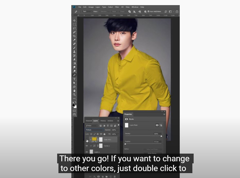Click the Path operations icon
Viewport: 240px width, 178px height.
point(130,12)
